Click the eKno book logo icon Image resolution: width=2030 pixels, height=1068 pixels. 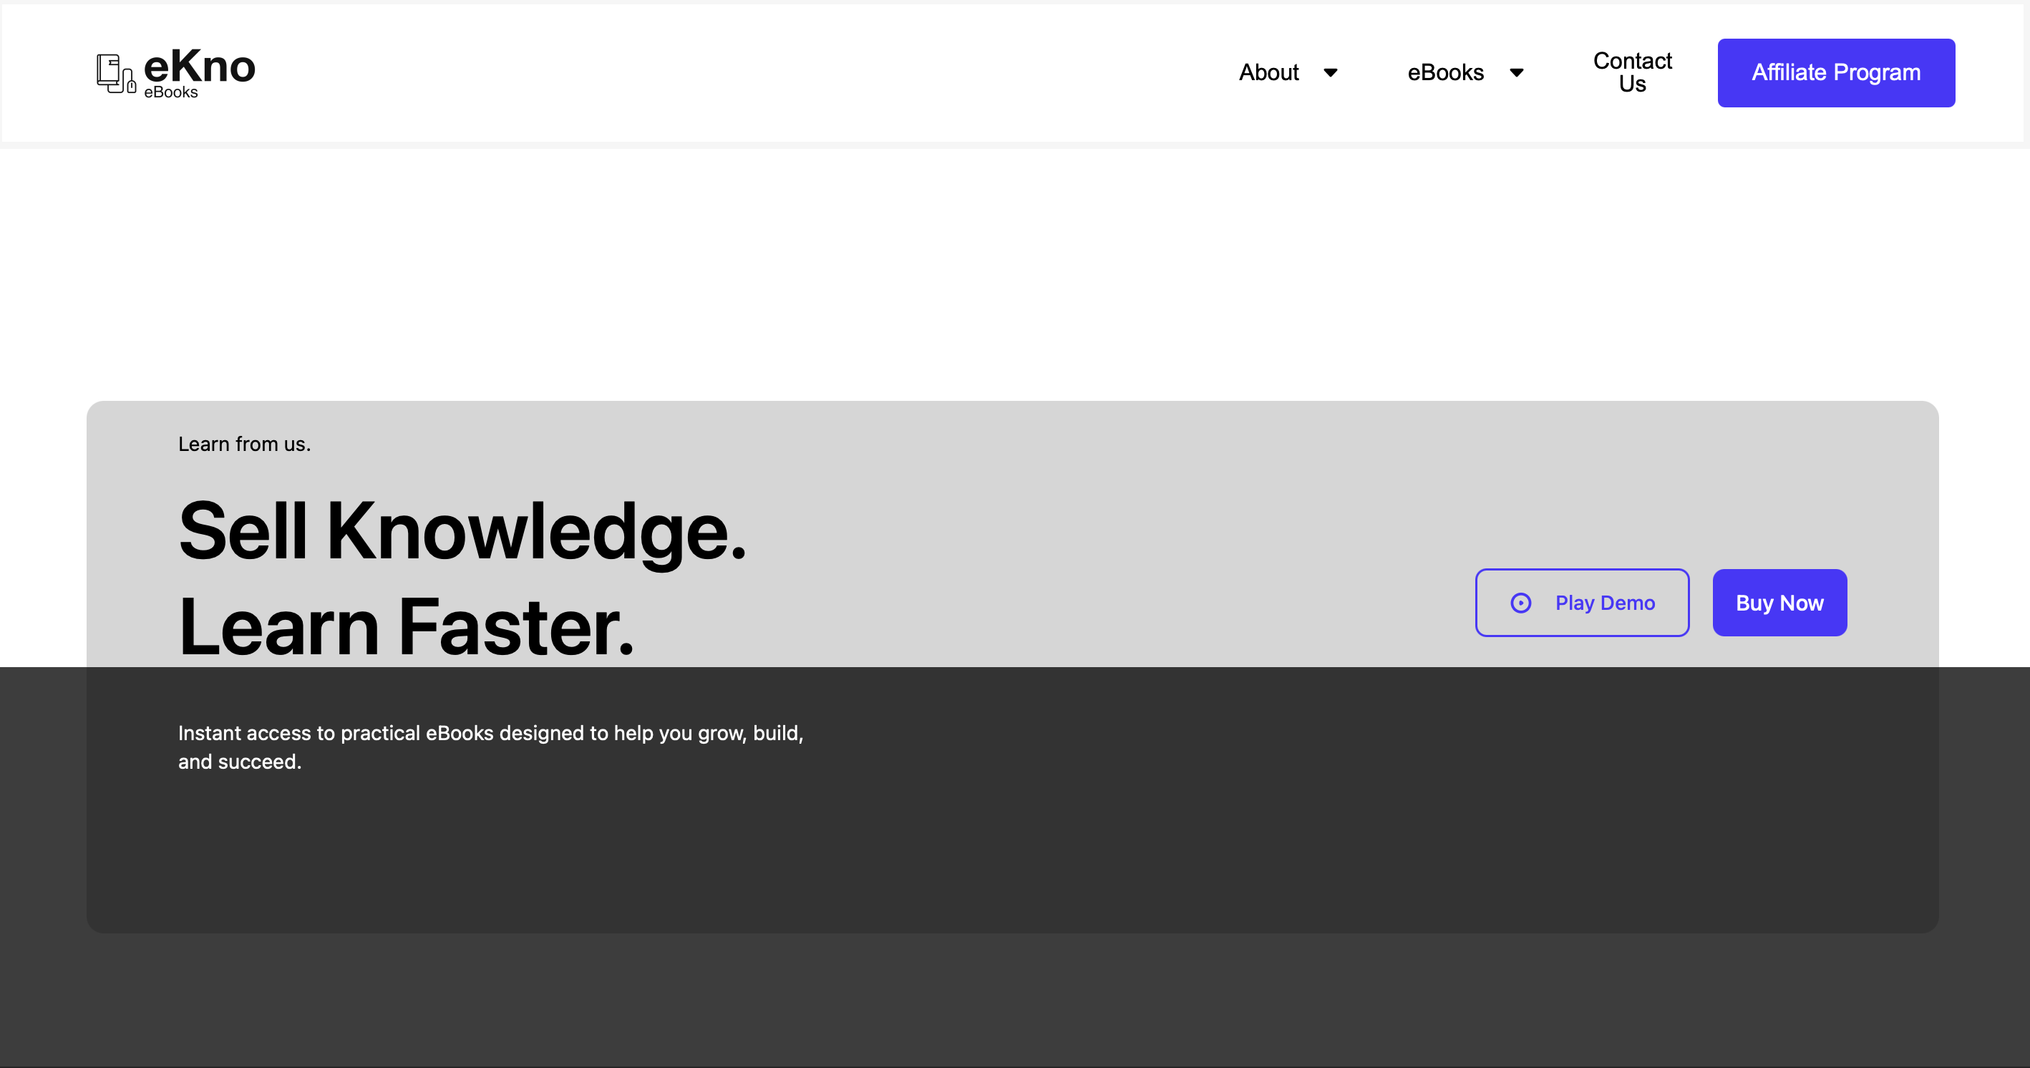pos(115,73)
